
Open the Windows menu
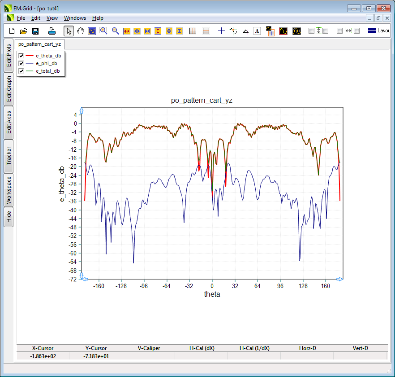(x=75, y=18)
